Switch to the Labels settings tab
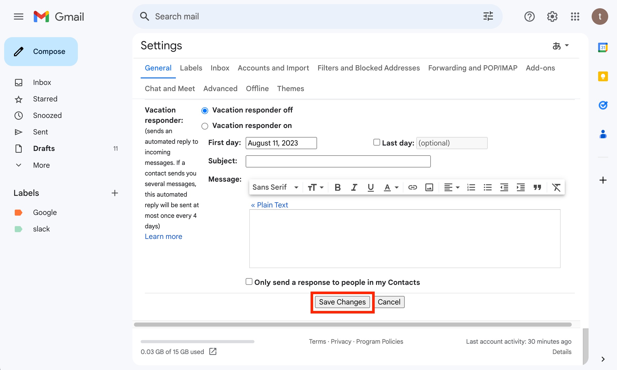This screenshot has height=370, width=617. [x=191, y=68]
